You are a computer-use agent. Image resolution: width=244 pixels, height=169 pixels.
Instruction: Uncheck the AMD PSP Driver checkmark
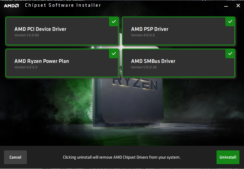click(x=230, y=22)
